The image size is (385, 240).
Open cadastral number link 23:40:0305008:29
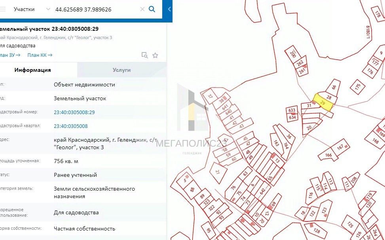click(74, 112)
